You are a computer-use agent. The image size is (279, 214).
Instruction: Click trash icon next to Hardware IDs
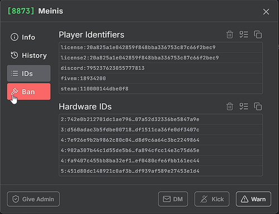pos(230,106)
